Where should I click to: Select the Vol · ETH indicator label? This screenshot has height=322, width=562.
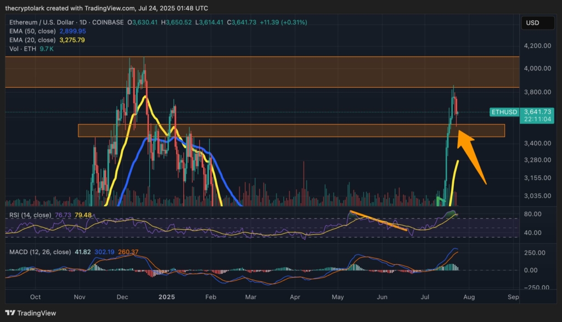coord(23,49)
